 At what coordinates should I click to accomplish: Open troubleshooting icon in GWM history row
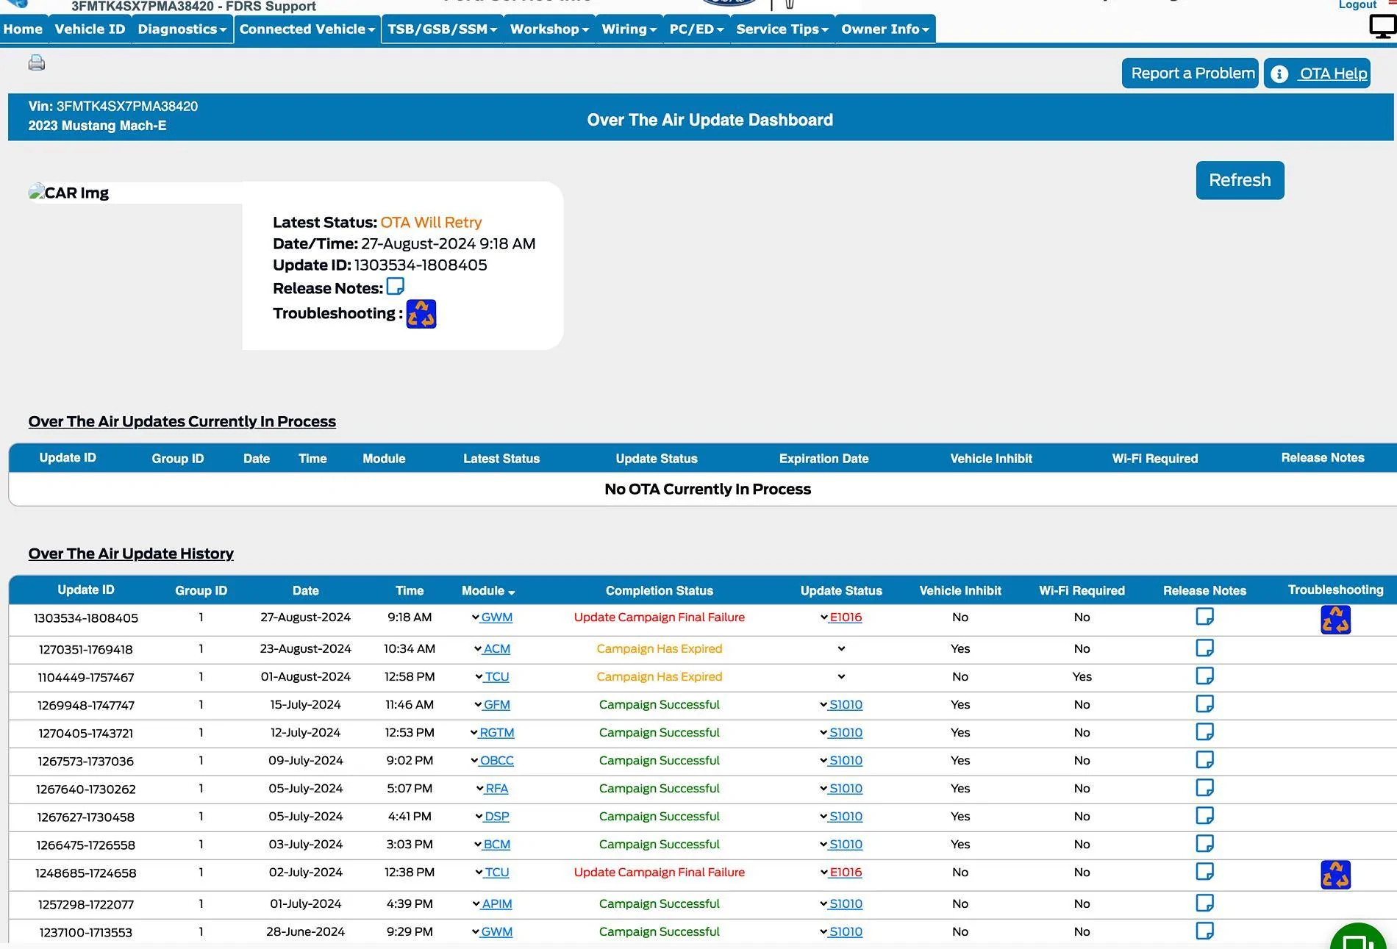[x=1335, y=620]
